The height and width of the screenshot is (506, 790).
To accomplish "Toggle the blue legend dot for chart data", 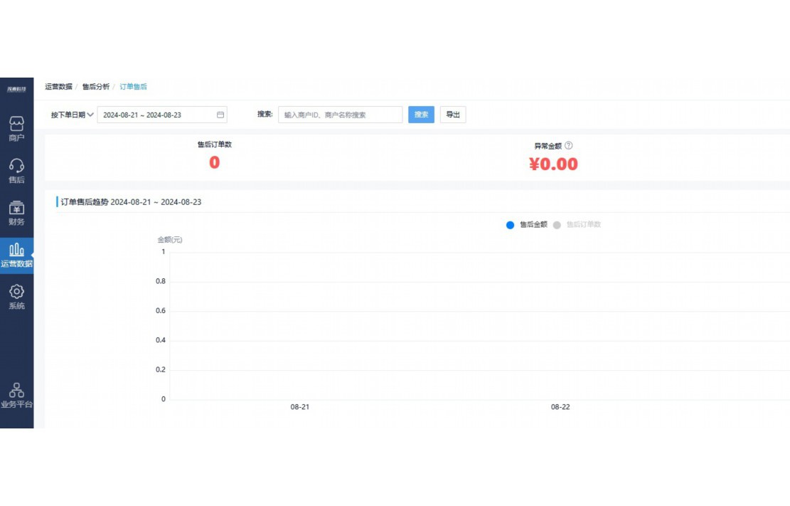I will pyautogui.click(x=510, y=225).
